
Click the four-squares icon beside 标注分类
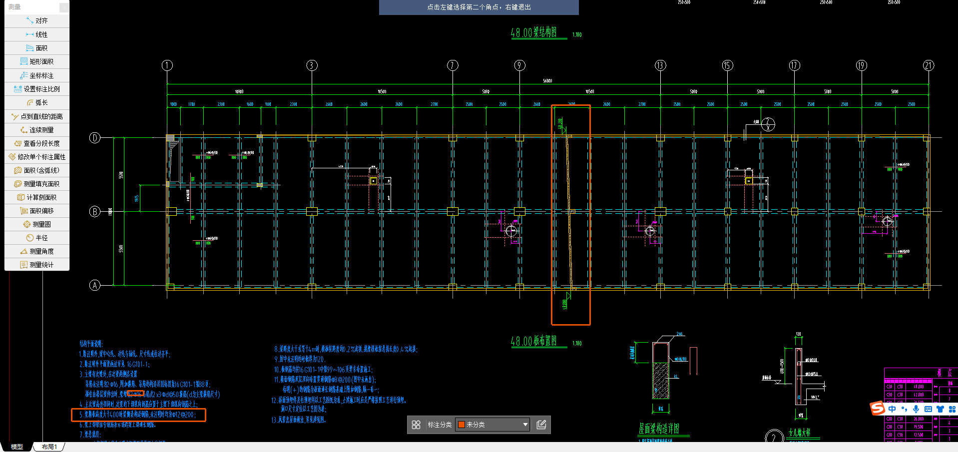416,425
